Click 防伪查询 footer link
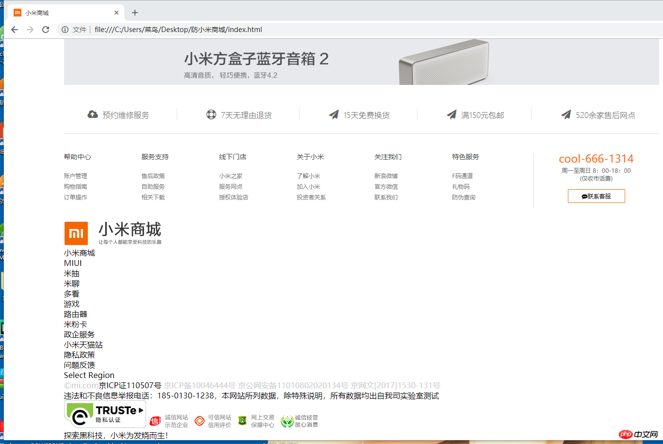663x444 pixels. pyautogui.click(x=464, y=197)
